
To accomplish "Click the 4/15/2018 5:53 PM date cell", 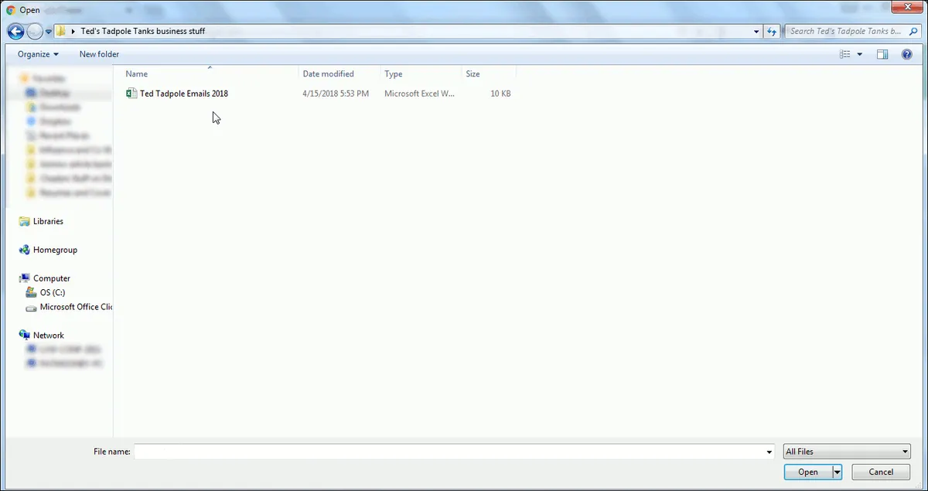I will [x=336, y=94].
